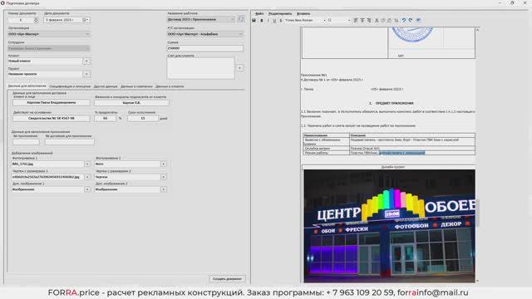
Task: Expand the Р/С организации dropdown
Action: pos(205,34)
